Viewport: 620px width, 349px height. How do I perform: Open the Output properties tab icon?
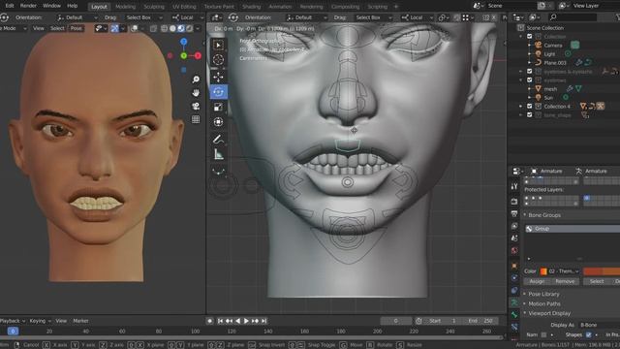[514, 213]
